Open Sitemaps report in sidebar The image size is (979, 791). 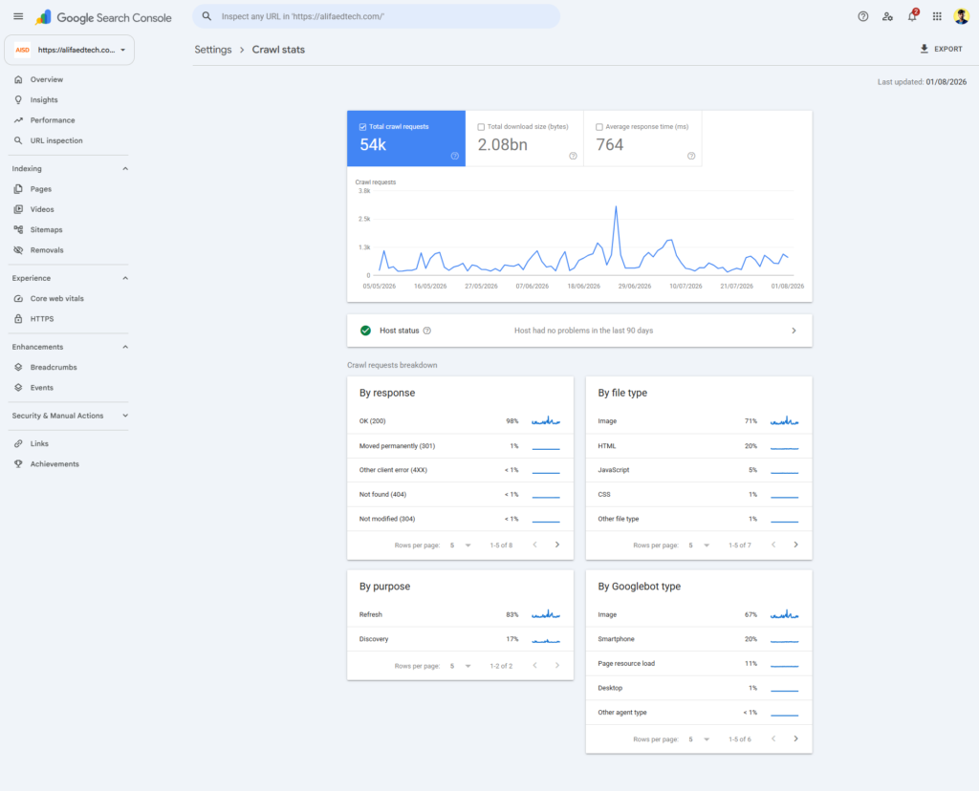(46, 229)
